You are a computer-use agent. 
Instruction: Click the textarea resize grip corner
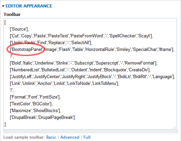(x=175, y=127)
